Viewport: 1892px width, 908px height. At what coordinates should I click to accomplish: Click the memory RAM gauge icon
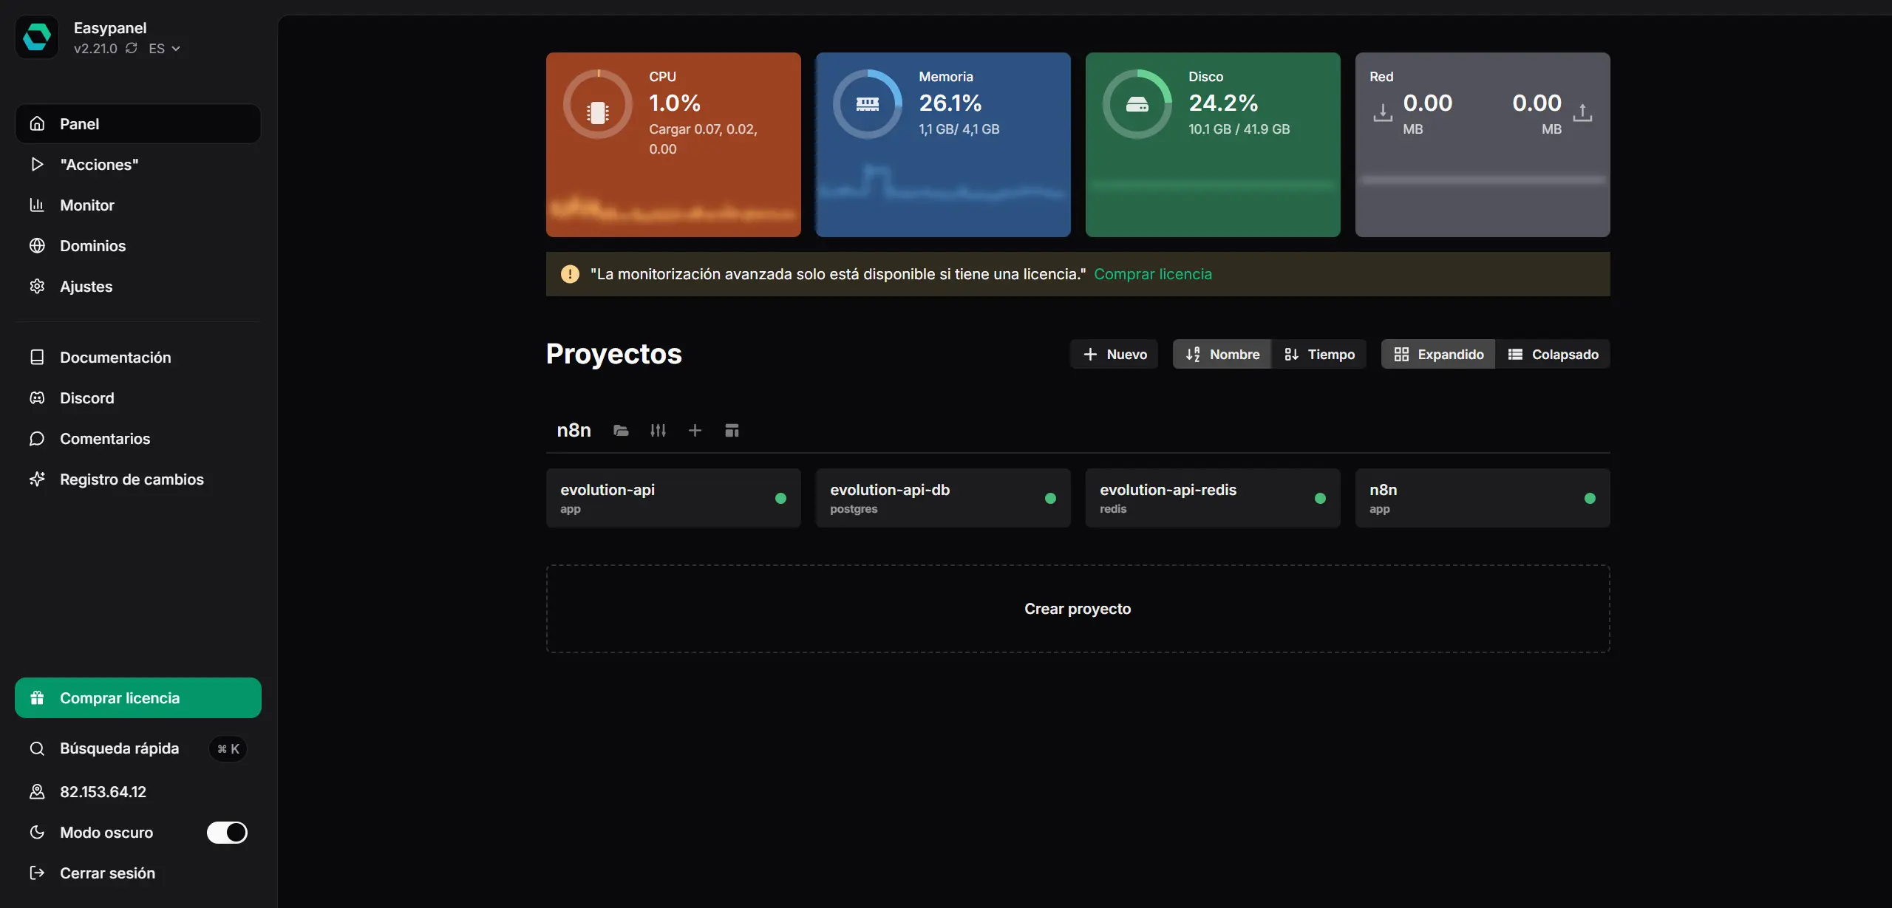(x=868, y=105)
